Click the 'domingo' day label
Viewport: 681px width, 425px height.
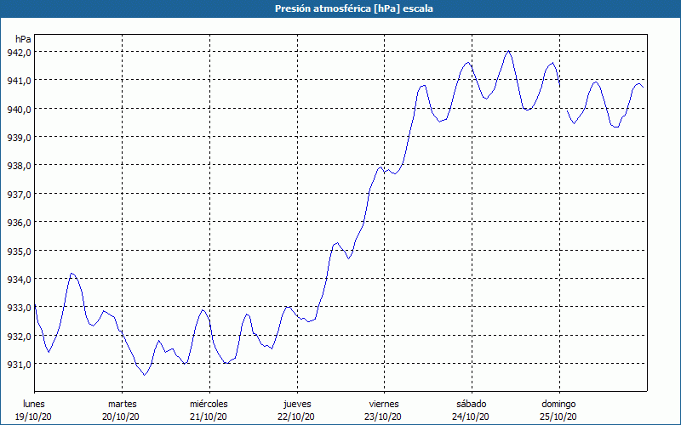tap(558, 404)
